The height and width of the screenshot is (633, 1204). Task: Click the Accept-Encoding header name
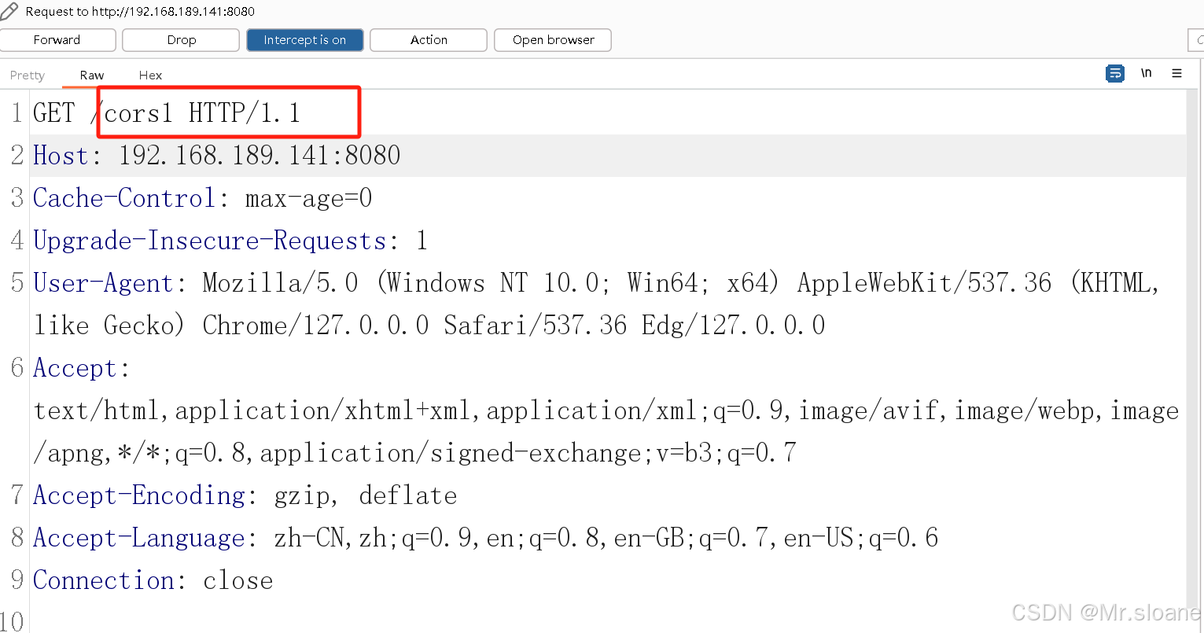coord(139,495)
